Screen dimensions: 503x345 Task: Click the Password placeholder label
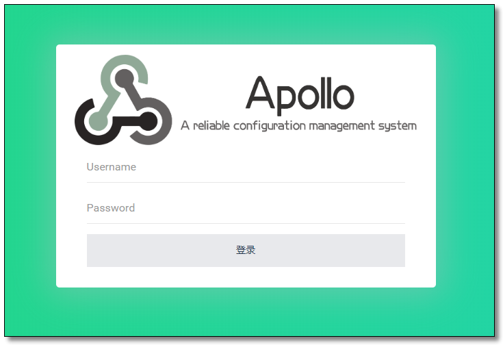point(111,208)
